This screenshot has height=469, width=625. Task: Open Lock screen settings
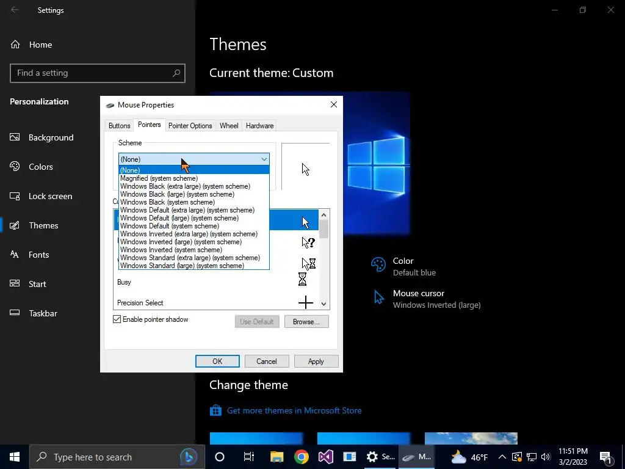[x=41, y=196]
